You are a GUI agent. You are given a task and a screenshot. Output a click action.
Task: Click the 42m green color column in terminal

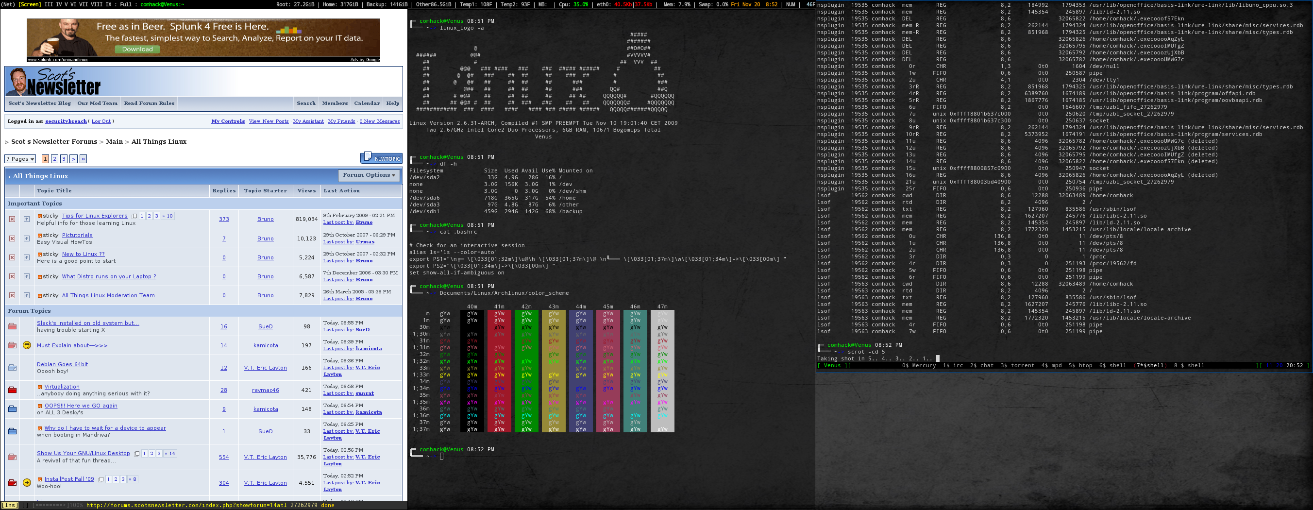[x=526, y=371]
